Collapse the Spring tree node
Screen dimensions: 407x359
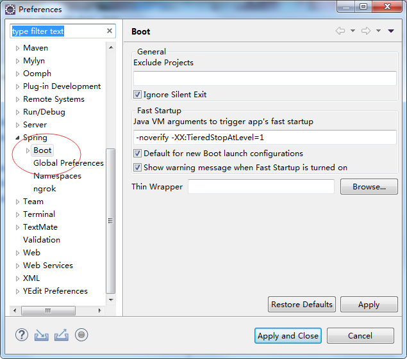(17, 138)
